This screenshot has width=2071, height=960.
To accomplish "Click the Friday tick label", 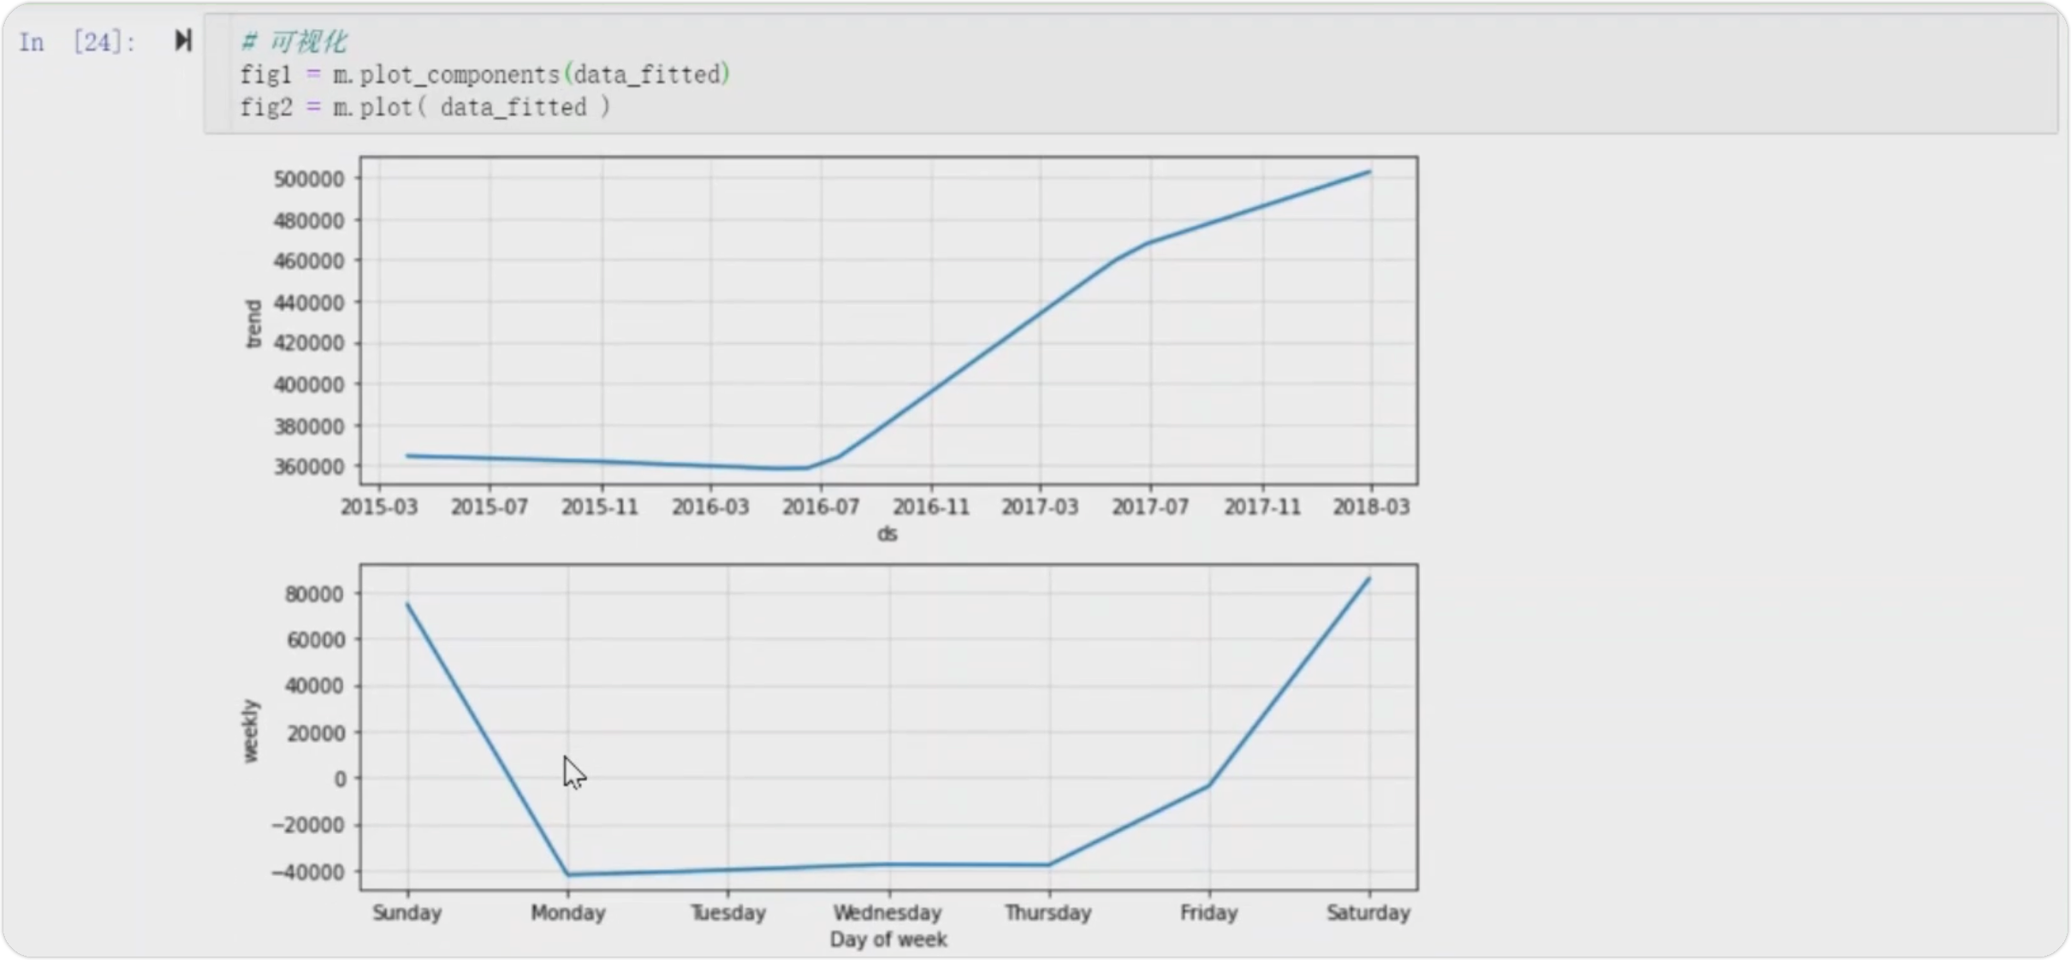I will (1208, 913).
